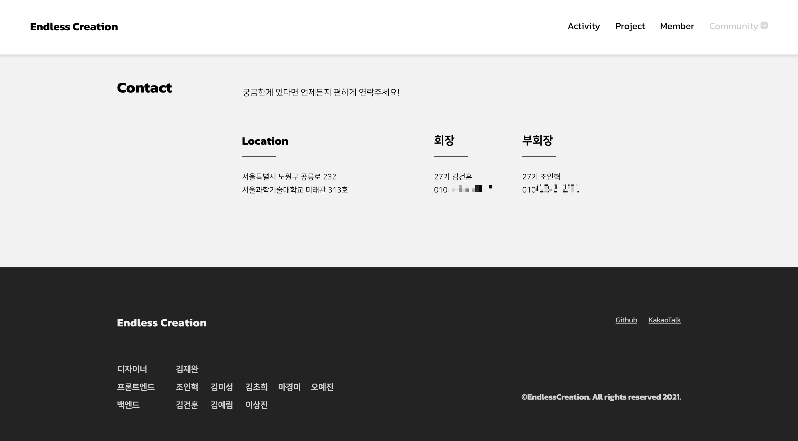Click the copyright text in footer
Screen dimensions: 798x441
[x=601, y=397]
